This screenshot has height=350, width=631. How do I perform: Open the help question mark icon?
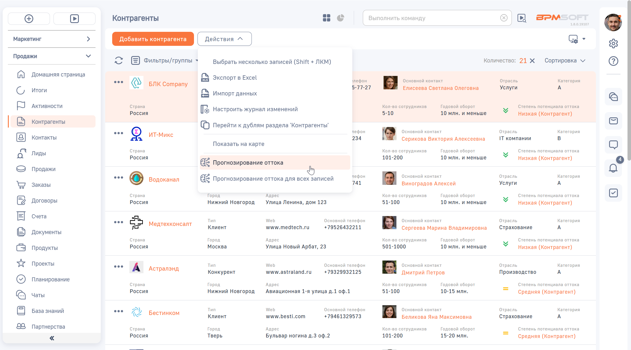[x=613, y=61]
